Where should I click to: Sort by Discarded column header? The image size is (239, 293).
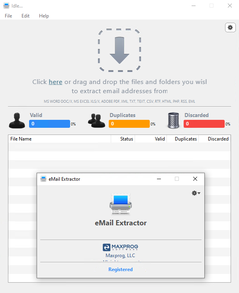[214, 139]
